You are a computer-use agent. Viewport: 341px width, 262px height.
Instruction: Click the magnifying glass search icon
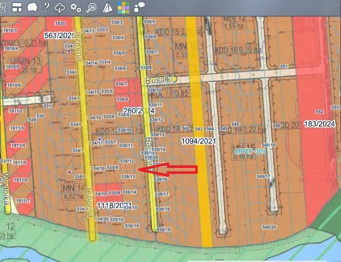[x=91, y=7]
